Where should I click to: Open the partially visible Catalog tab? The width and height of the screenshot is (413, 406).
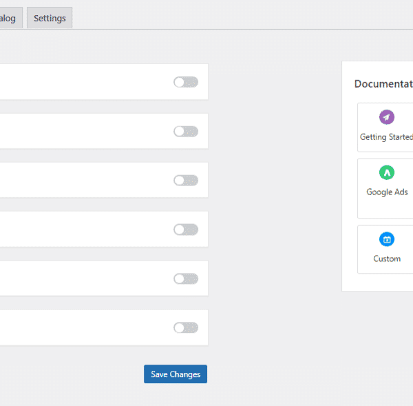click(10, 19)
